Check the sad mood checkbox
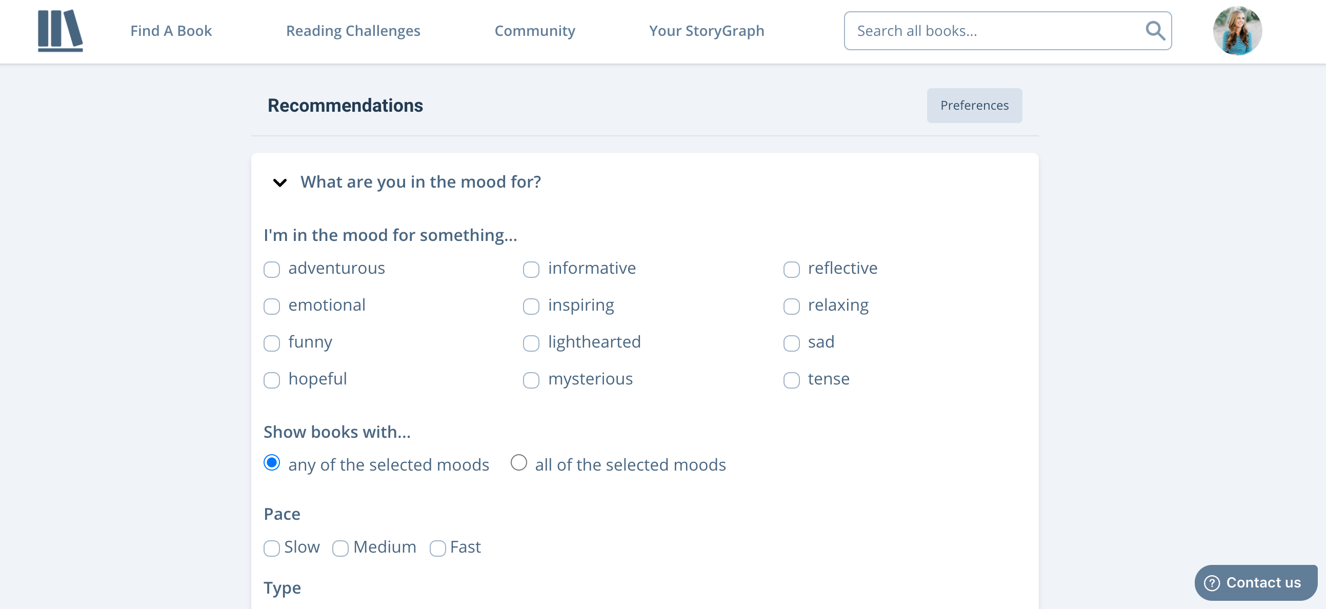 click(x=791, y=343)
